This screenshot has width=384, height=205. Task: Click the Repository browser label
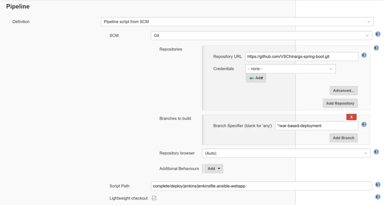click(x=177, y=153)
